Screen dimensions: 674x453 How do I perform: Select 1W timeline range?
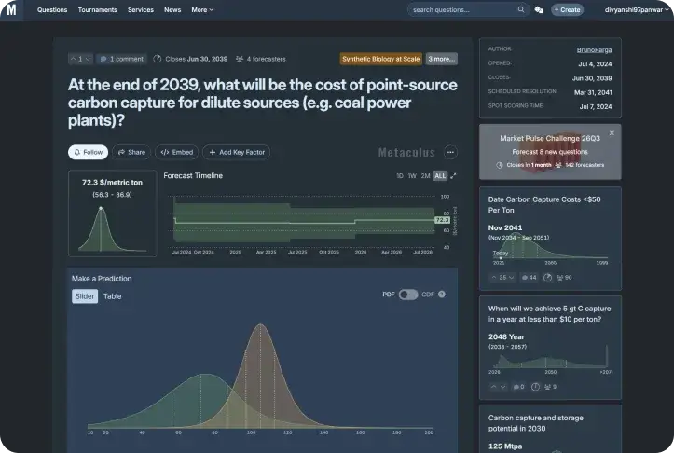pyautogui.click(x=412, y=176)
